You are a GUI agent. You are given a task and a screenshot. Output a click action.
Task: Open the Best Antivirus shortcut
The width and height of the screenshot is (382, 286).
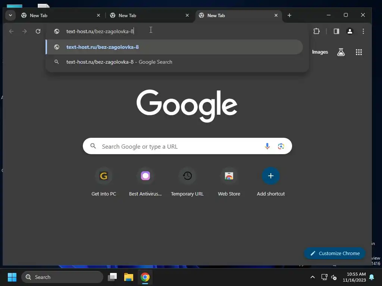point(145,182)
